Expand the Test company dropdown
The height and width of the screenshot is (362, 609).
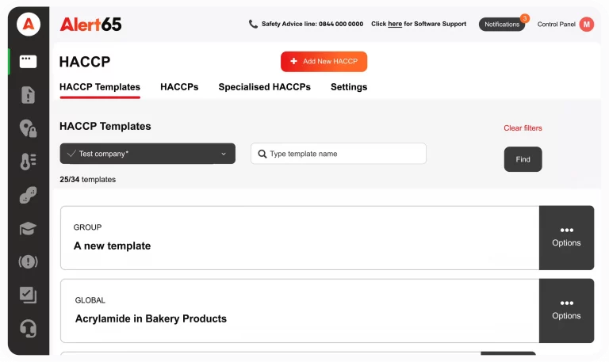click(147, 154)
